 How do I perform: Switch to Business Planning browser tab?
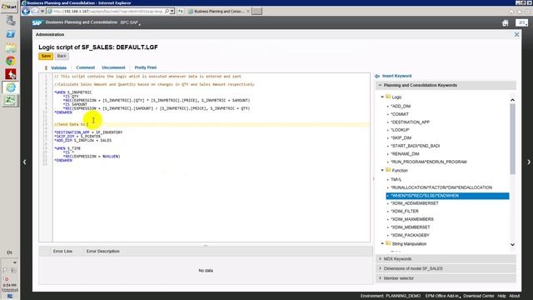pyautogui.click(x=218, y=11)
